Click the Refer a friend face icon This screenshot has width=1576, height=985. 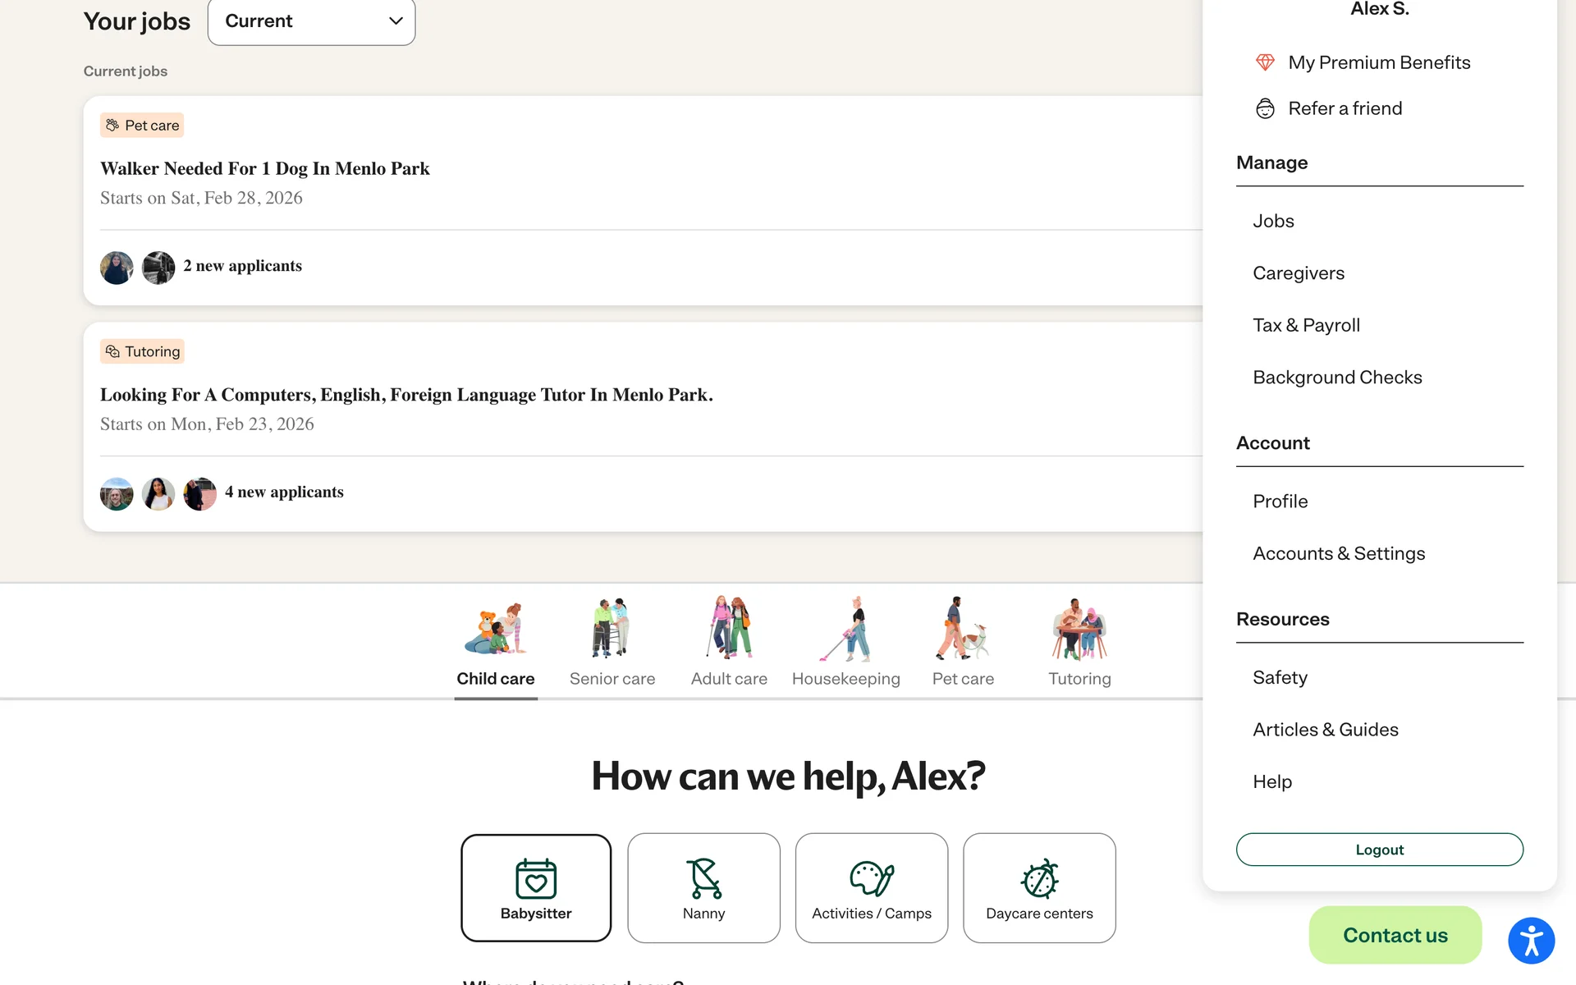[x=1265, y=108]
